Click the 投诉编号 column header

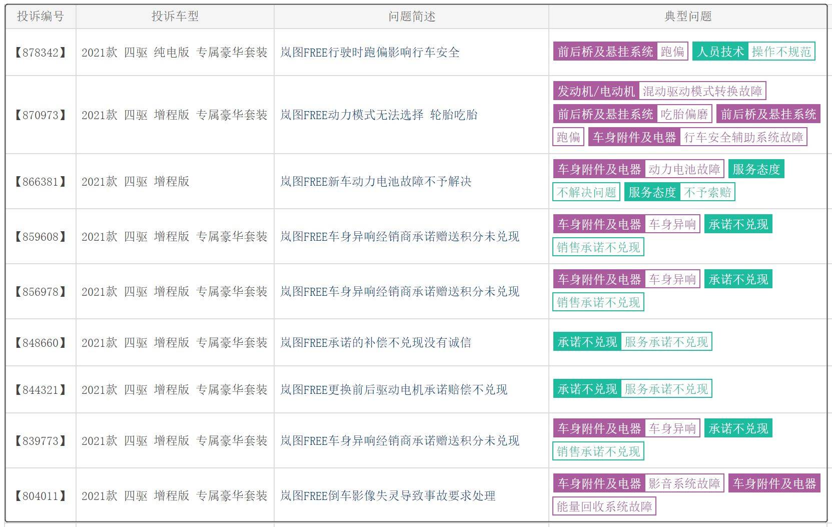click(41, 17)
